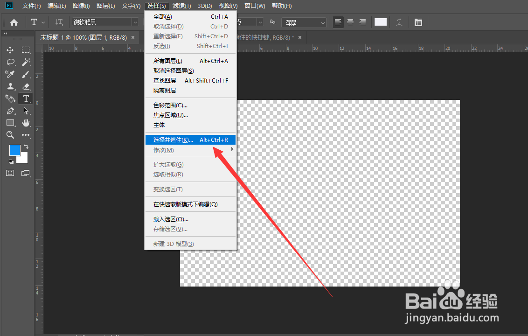Open the 窗口(W) menu
Image resolution: width=528 pixels, height=336 pixels.
click(x=255, y=6)
